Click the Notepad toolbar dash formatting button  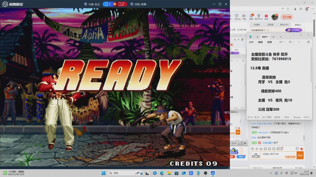pos(299,42)
